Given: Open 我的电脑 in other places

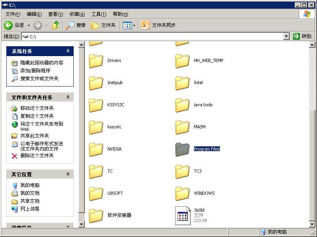Looking at the screenshot, I should click(30, 185).
